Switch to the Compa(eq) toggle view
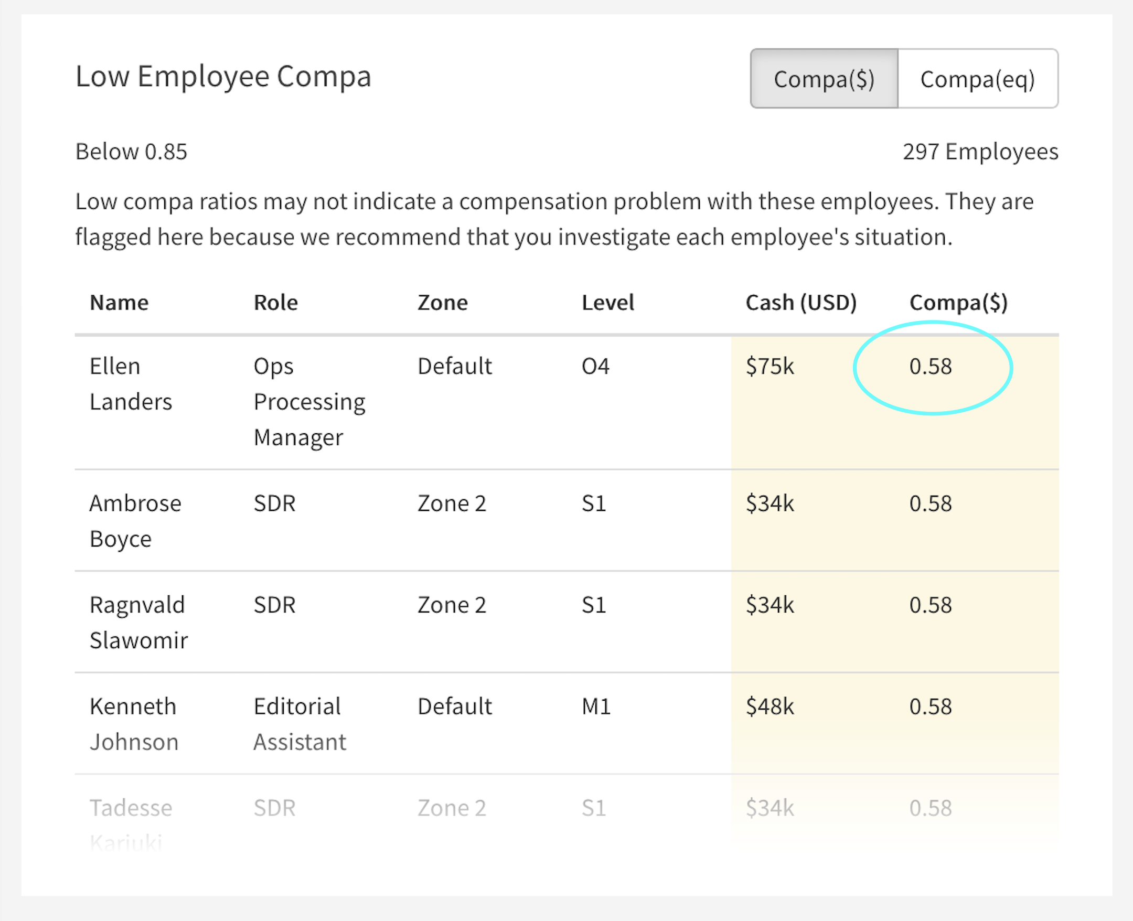The image size is (1133, 921). 978,79
